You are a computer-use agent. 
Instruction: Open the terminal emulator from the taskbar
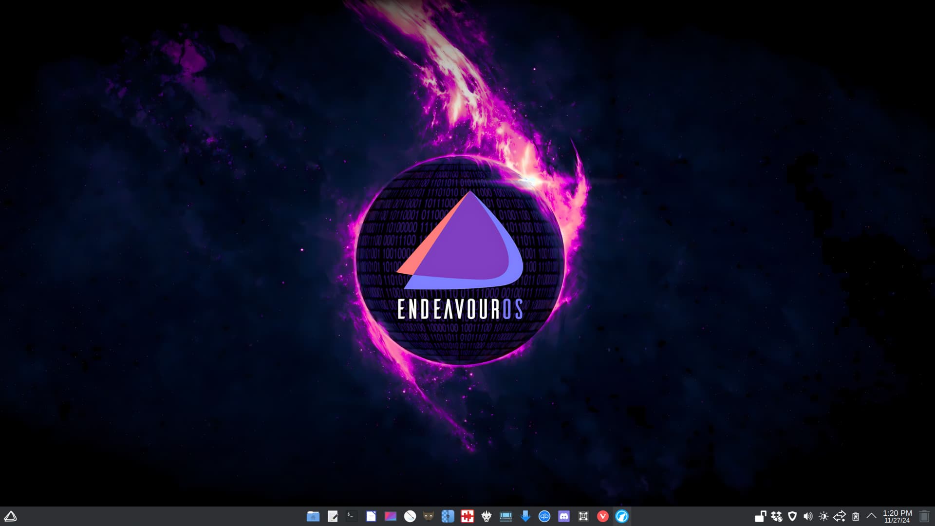tap(352, 516)
